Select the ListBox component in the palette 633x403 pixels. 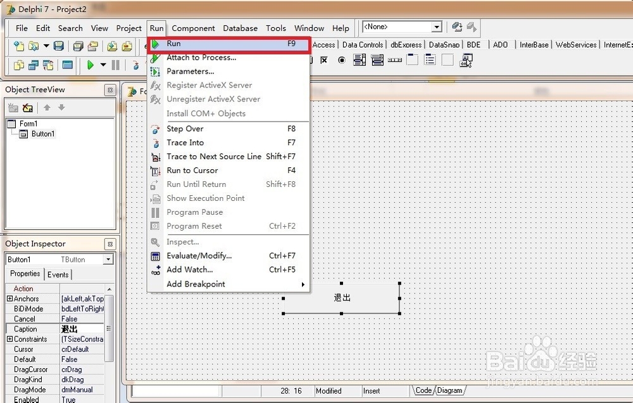(x=360, y=60)
